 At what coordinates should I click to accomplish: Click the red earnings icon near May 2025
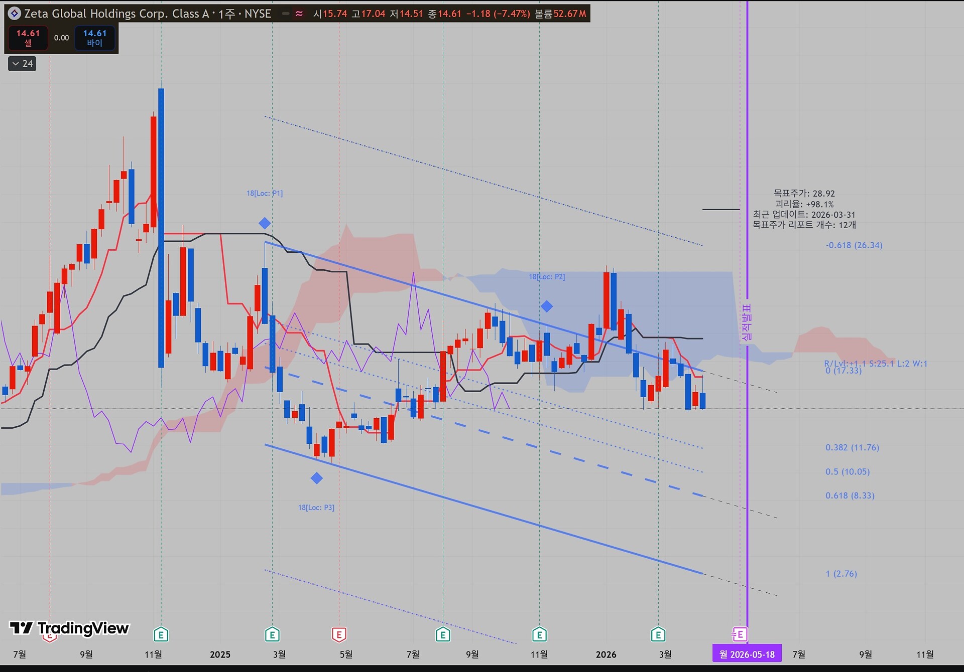coord(339,635)
